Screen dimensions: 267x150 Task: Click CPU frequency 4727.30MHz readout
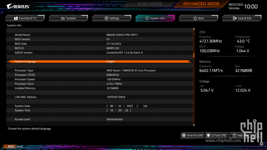pos(210,41)
